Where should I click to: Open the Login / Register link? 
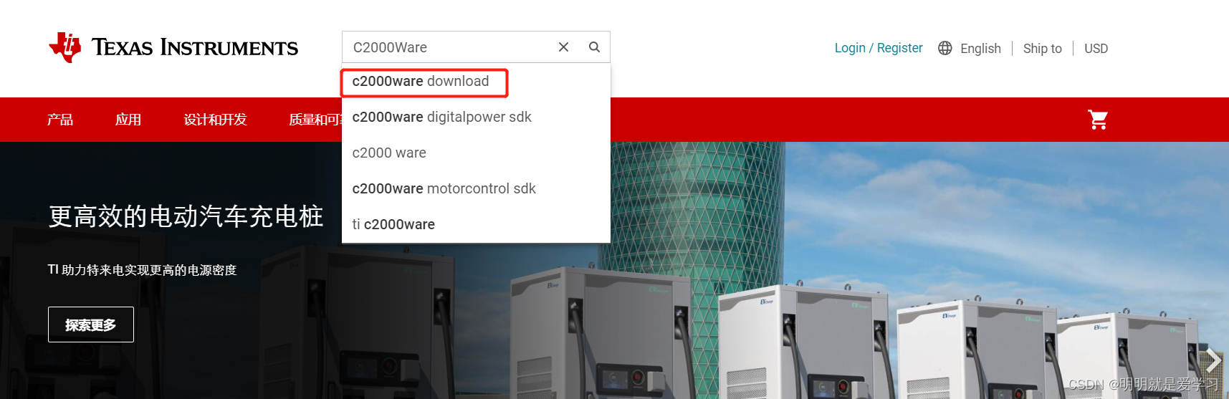[x=879, y=48]
